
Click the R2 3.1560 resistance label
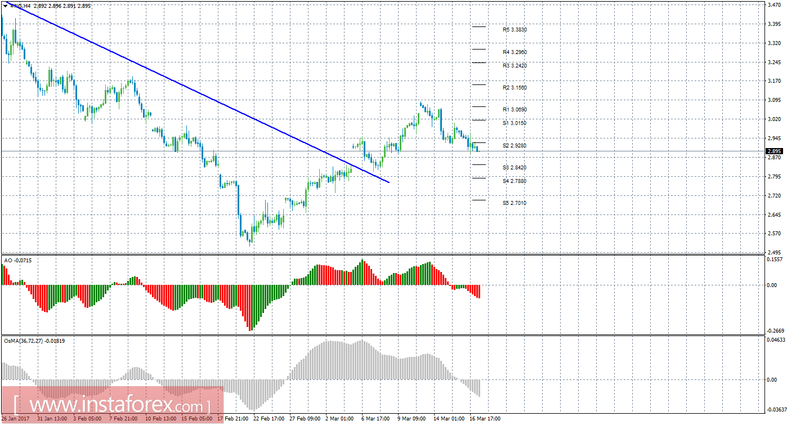[x=515, y=88]
